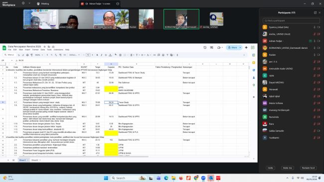Decrease font size with minus button
Image resolution: width=324 pixels, height=182 pixels.
[x=84, y=55]
